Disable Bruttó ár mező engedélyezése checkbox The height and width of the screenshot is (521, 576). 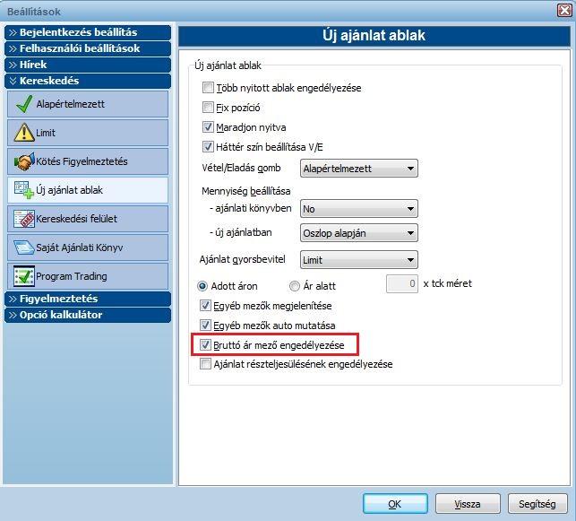pyautogui.click(x=205, y=345)
